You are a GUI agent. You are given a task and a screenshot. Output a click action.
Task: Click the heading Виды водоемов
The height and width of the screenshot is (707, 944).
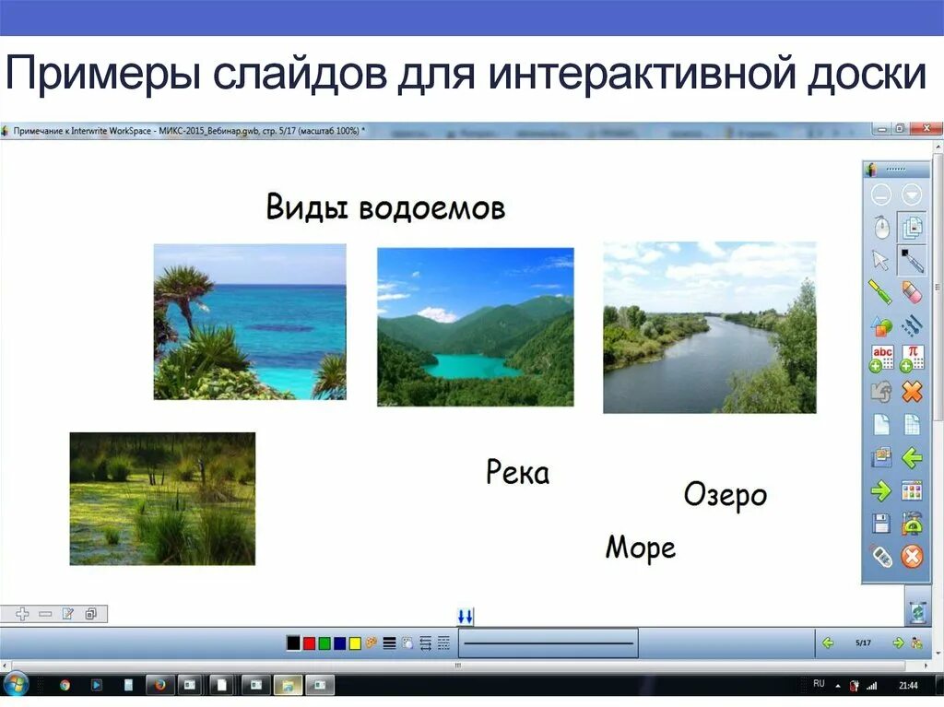click(x=385, y=207)
